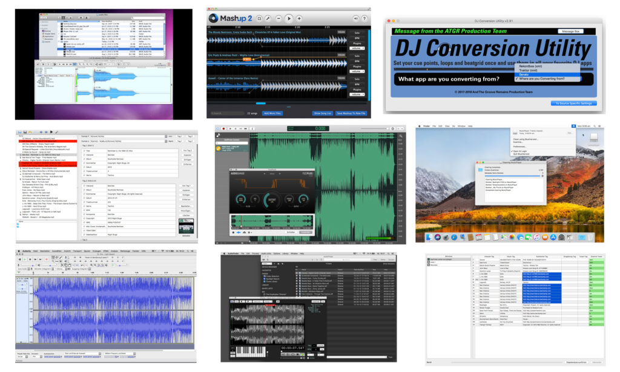
Task: Solo the Axwell track in Mashup 2
Action: [x=357, y=79]
